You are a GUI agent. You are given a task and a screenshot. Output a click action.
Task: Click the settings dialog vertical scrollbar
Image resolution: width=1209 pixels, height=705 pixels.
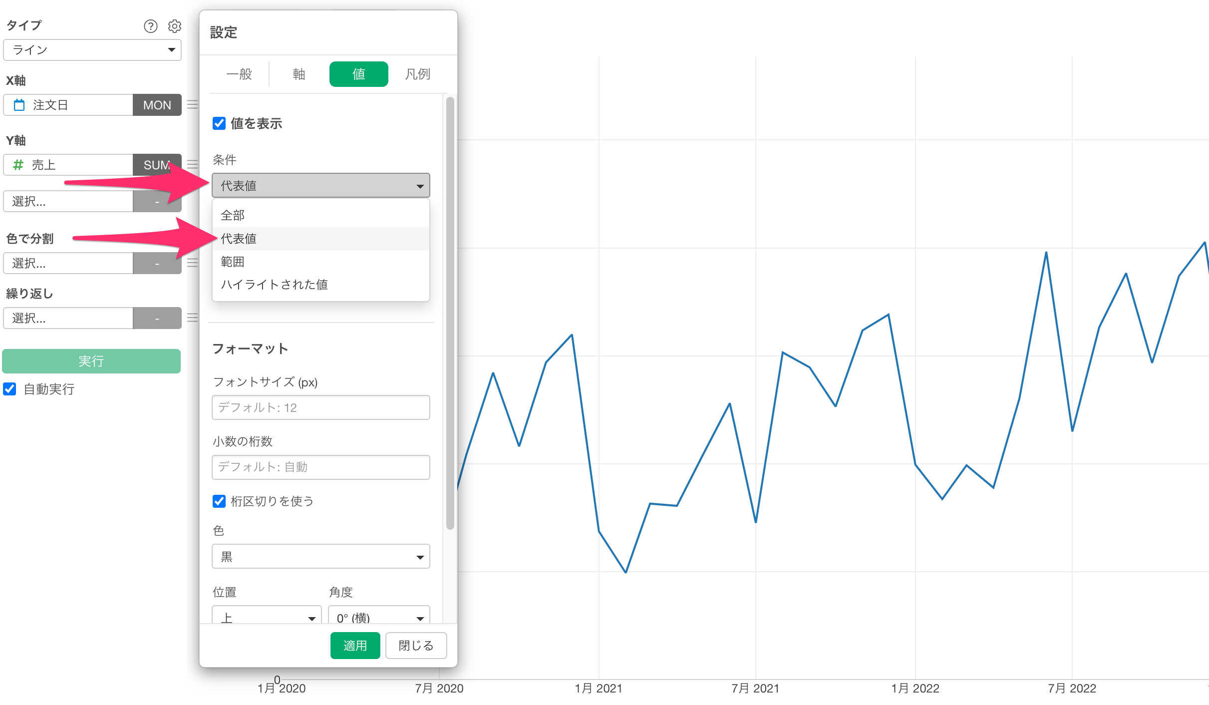pyautogui.click(x=450, y=312)
